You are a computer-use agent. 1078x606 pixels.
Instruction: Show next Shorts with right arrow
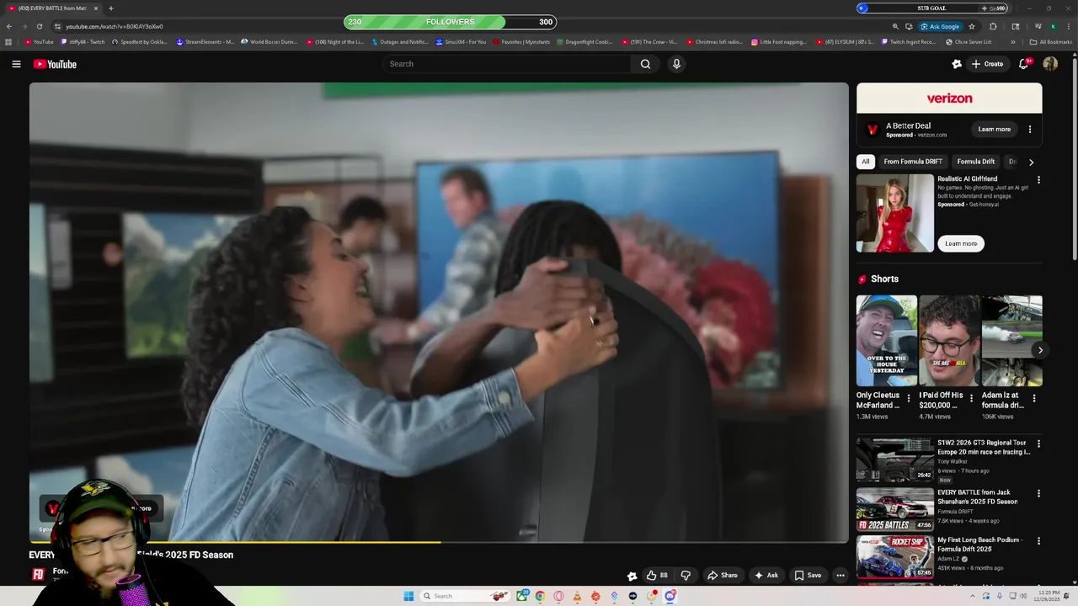[1040, 350]
